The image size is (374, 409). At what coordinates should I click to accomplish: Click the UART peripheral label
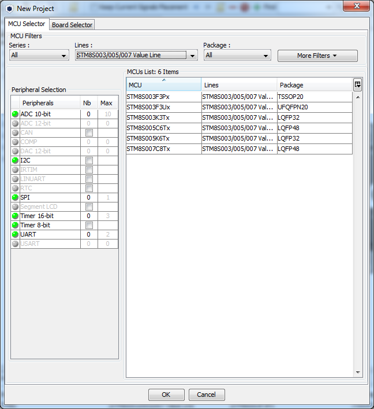[28, 234]
